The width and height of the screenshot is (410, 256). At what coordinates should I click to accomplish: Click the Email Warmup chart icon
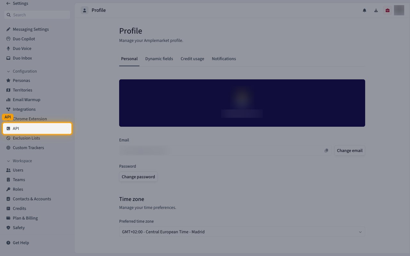(8, 100)
